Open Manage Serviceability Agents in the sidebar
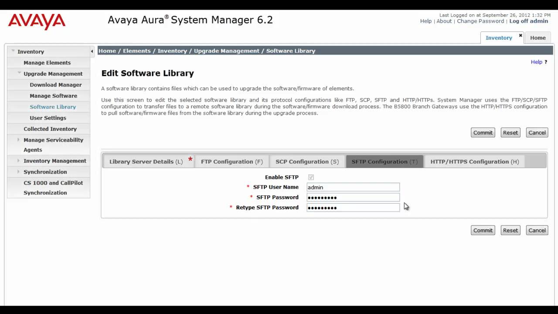The image size is (558, 314). click(x=53, y=145)
